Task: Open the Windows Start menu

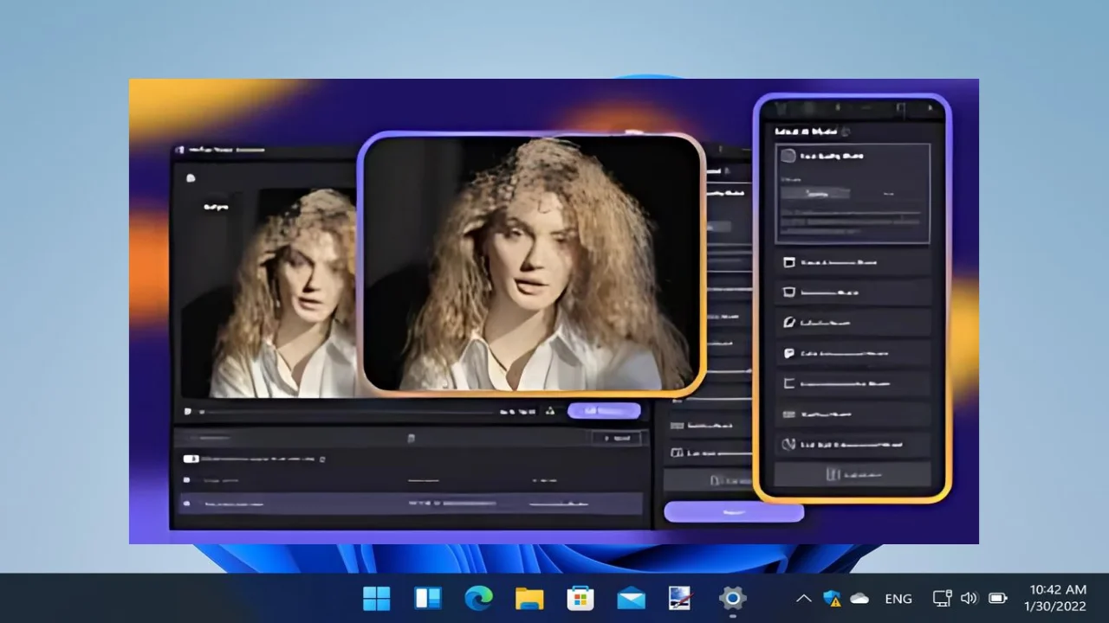Action: [x=376, y=598]
